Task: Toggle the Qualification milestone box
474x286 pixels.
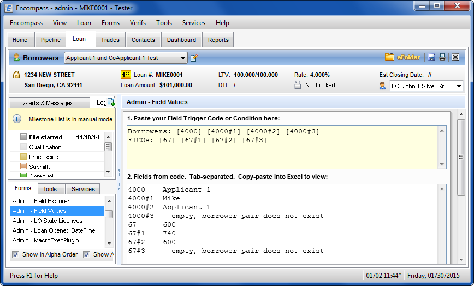Action: click(23, 147)
